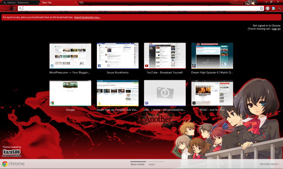Open the Chrome wrench settings menu

[x=279, y=8]
